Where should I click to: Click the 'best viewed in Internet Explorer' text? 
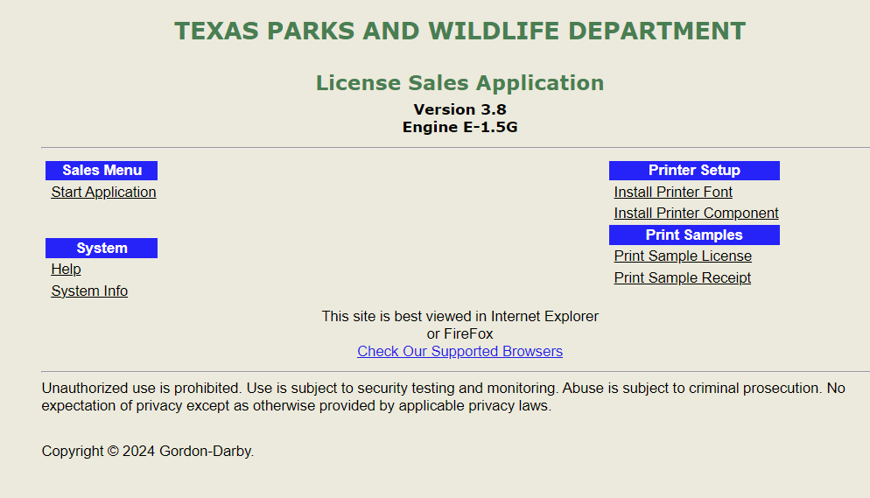tap(460, 317)
